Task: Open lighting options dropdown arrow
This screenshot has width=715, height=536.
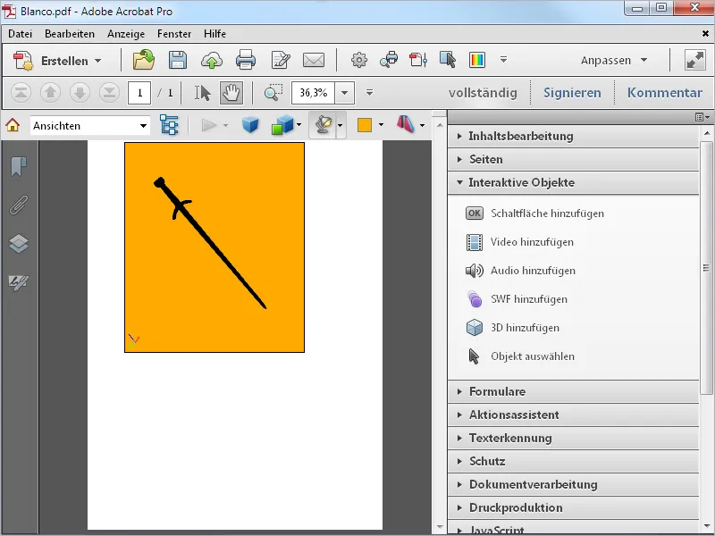Action: tap(340, 125)
